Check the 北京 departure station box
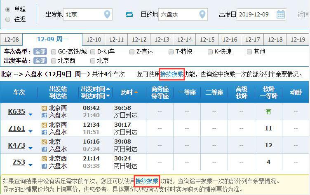Image resolution: width=310 pixels, height=195 pixels. pos(92,61)
